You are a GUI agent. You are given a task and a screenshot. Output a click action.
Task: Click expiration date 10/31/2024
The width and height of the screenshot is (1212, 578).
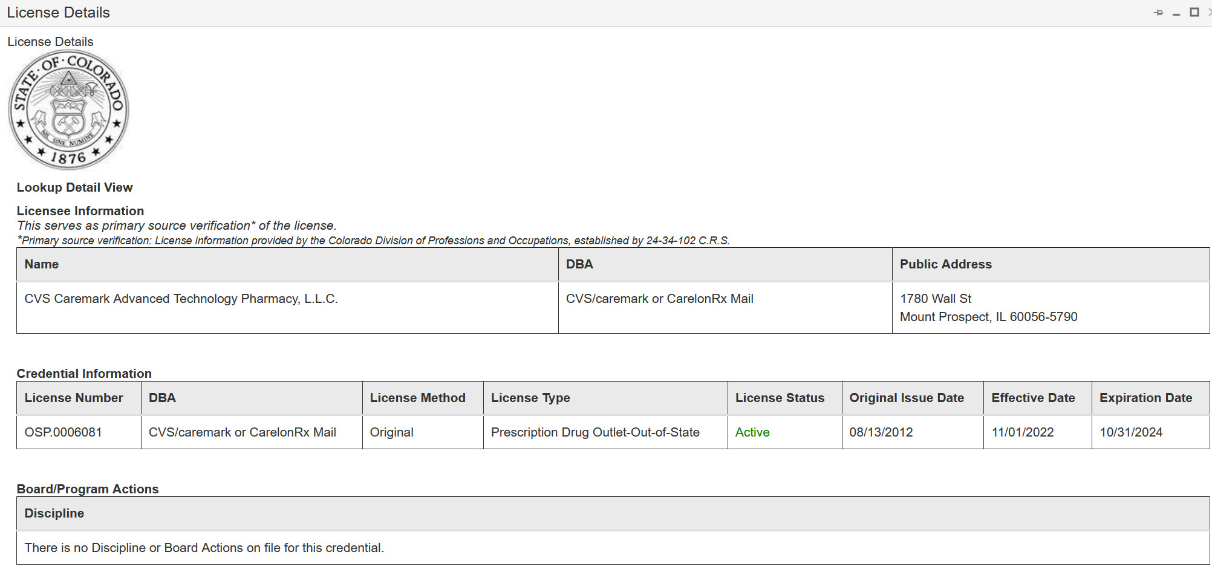[1131, 432]
